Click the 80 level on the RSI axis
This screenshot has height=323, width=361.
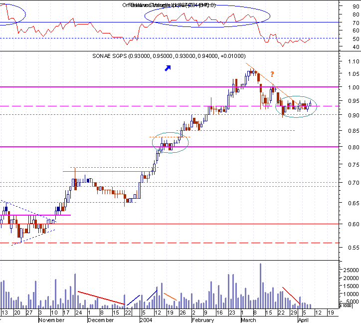click(x=356, y=15)
